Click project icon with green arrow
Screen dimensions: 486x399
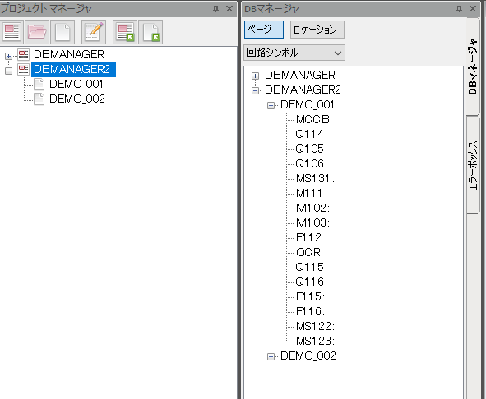(x=125, y=32)
